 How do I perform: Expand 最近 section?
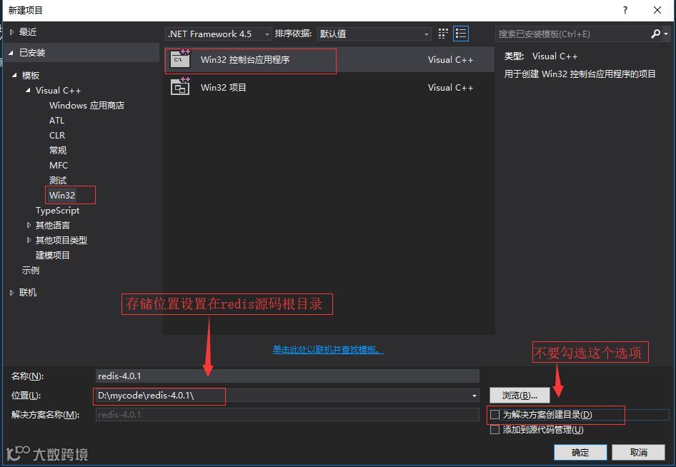coord(11,32)
